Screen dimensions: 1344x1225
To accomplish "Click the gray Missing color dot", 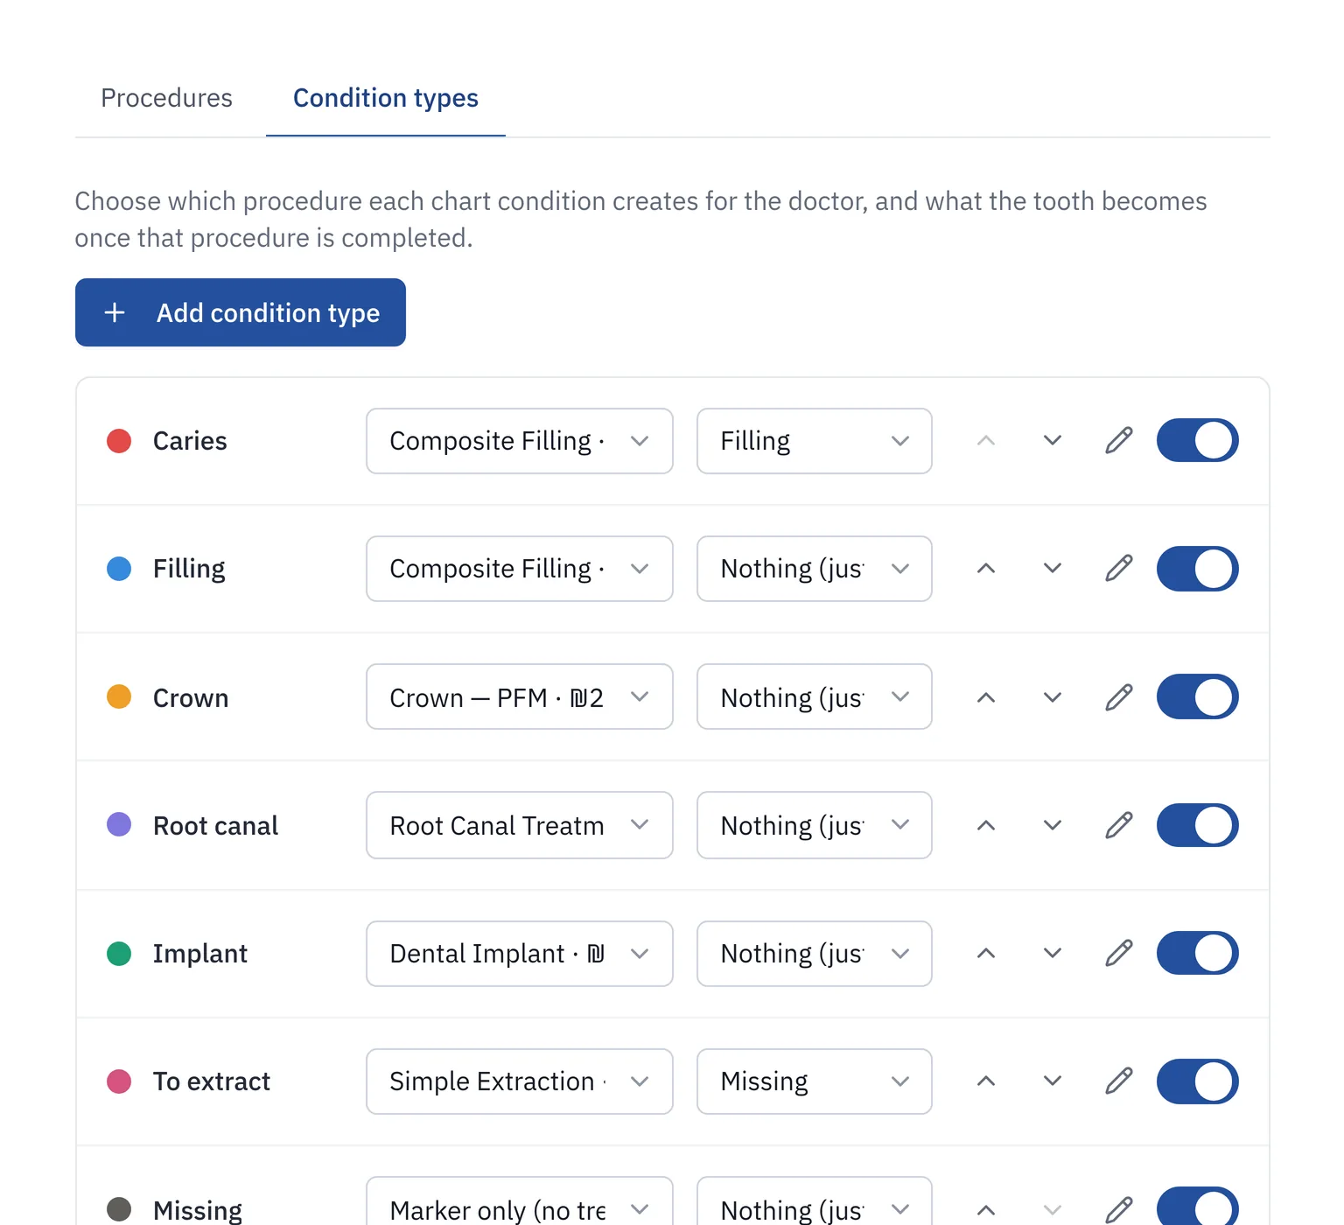I will coord(119,1209).
